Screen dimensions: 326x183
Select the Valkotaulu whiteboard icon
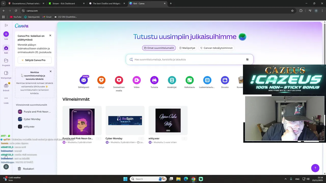[189, 80]
